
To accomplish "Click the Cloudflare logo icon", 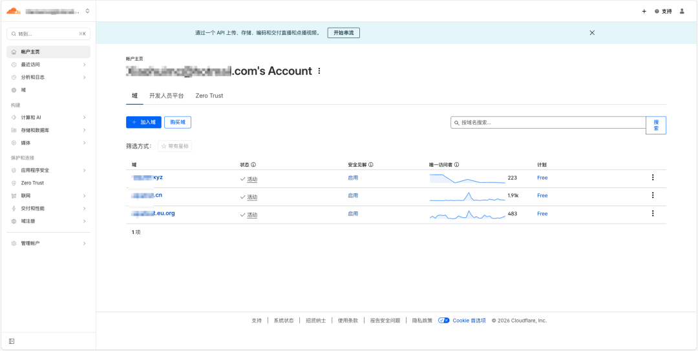I will point(14,11).
